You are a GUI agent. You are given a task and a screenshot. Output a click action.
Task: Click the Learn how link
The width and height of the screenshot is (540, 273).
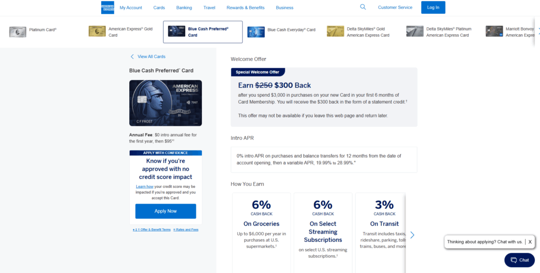tap(144, 187)
